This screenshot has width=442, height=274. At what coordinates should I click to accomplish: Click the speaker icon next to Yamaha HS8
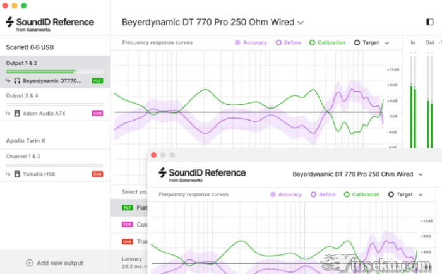pyautogui.click(x=17, y=174)
